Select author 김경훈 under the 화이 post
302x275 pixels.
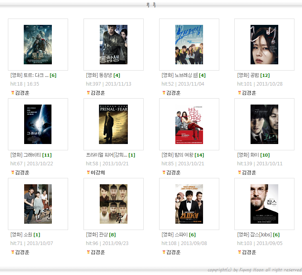[x=249, y=173]
